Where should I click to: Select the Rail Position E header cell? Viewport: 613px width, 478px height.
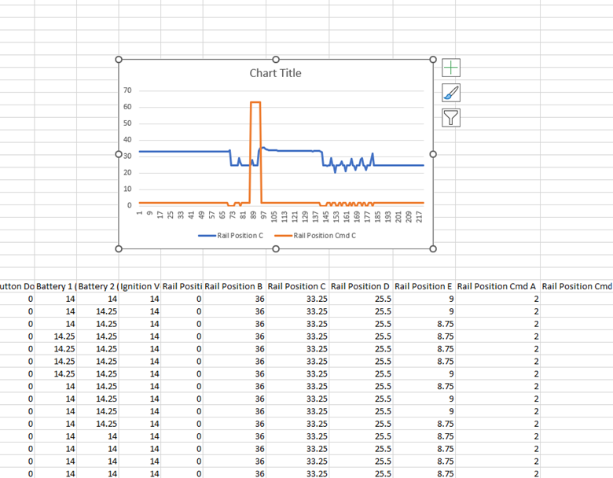[x=424, y=286]
